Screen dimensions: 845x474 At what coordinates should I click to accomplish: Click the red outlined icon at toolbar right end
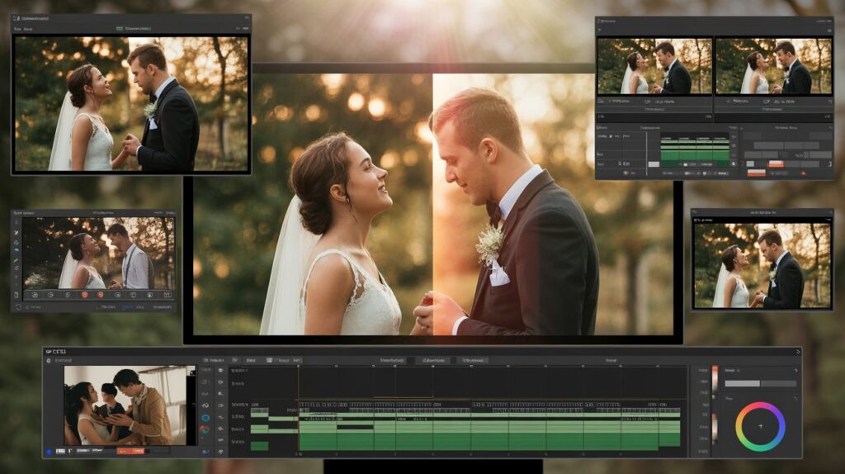point(167,295)
